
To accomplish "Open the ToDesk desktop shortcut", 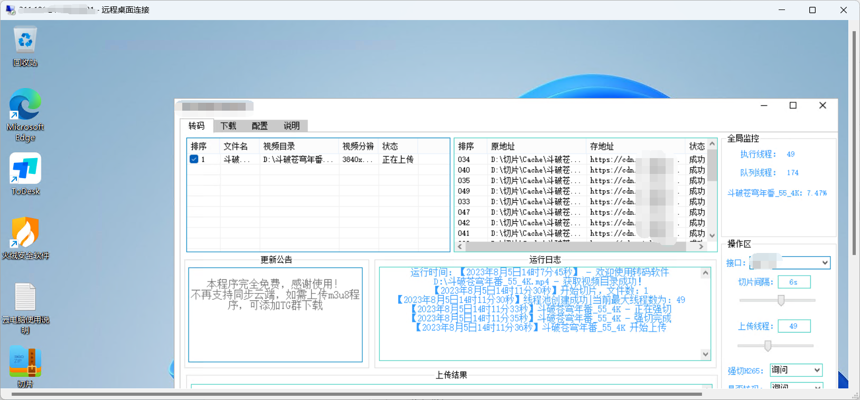I will 25,169.
